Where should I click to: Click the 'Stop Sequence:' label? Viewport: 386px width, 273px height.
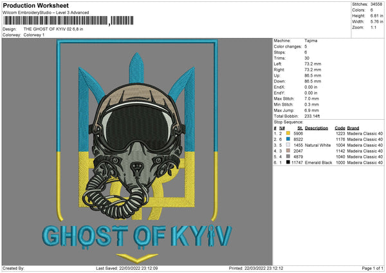tap(288, 122)
